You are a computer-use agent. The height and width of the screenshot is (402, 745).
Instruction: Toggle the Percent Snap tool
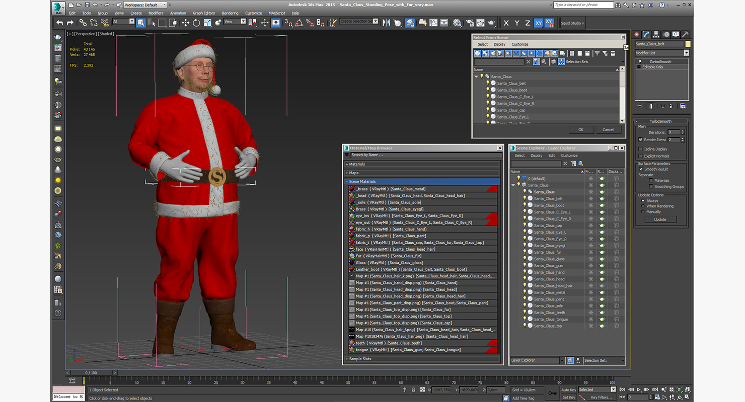click(x=310, y=23)
